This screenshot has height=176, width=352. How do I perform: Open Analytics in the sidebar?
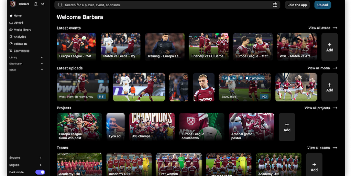(20, 37)
